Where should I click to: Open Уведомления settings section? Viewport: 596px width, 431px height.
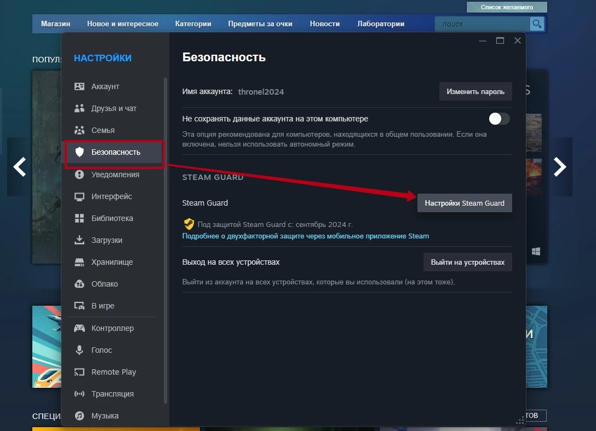[x=114, y=174]
